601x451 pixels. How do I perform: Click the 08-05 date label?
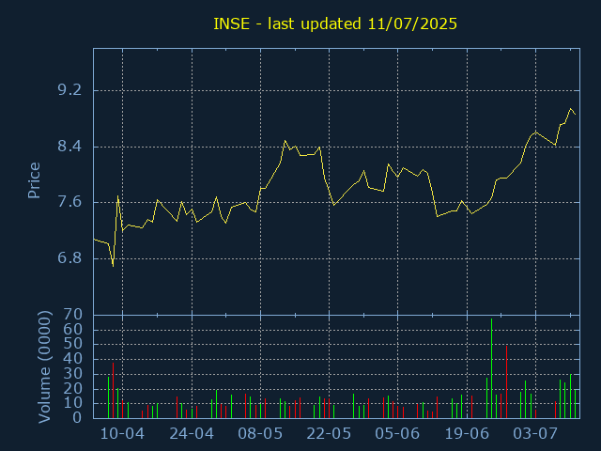[x=260, y=434]
